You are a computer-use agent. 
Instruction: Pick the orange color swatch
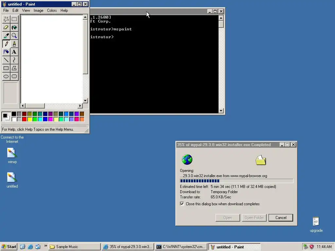tap(82, 119)
